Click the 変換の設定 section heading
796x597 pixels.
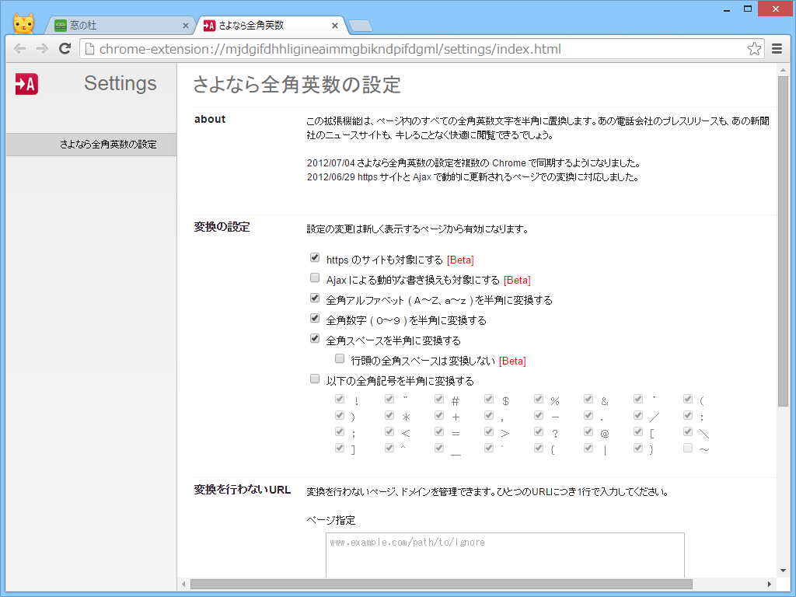[222, 227]
